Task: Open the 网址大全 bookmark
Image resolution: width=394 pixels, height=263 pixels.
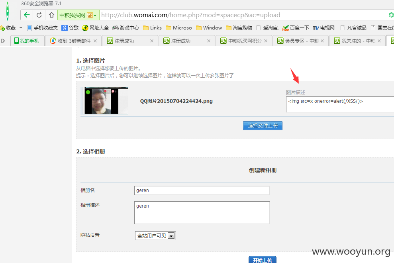Action: pos(96,28)
